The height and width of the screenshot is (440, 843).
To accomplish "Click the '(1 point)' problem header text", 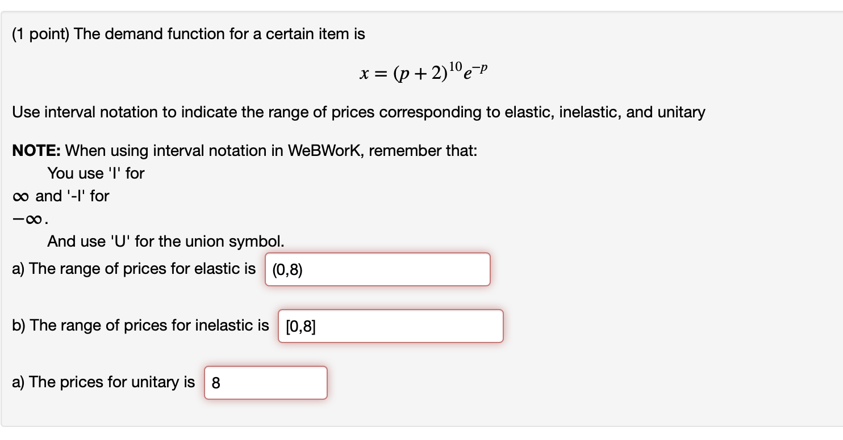I will (41, 34).
